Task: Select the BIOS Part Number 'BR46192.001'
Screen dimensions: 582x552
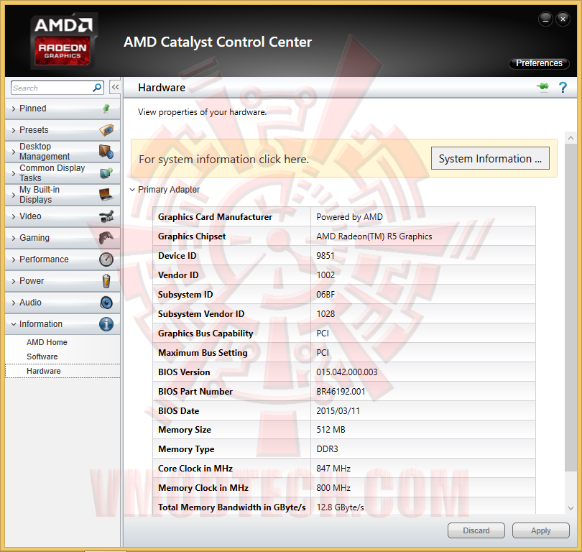Action: pos(341,392)
